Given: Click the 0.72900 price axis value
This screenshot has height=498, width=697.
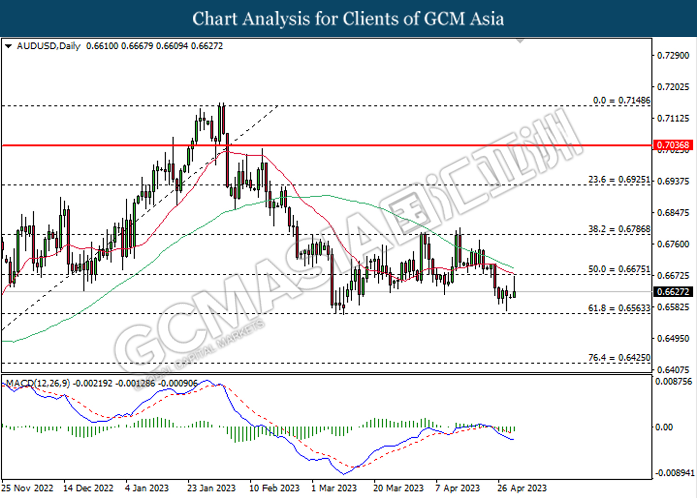Looking at the screenshot, I should (x=673, y=55).
